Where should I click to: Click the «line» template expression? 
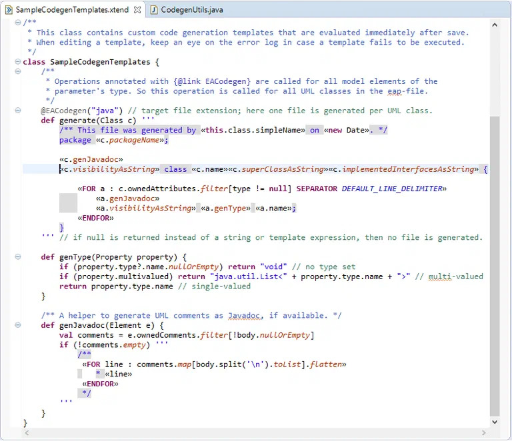(x=119, y=374)
